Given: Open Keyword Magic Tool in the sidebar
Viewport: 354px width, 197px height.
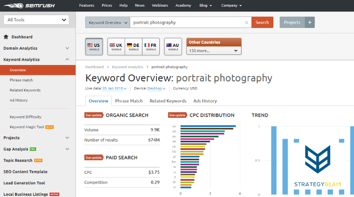Looking at the screenshot, I should pyautogui.click(x=27, y=127).
